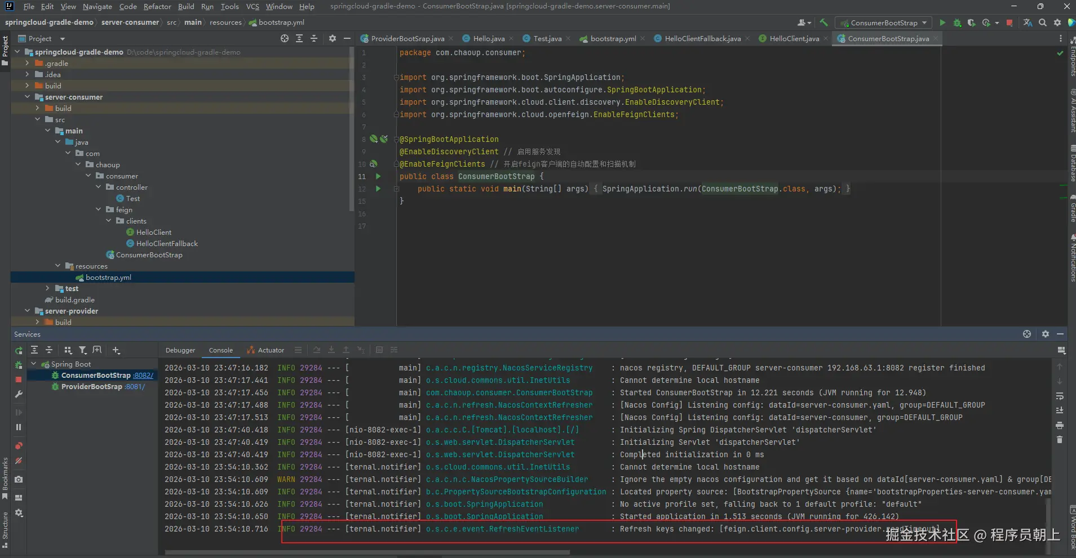Build project with the hammer icon
Screen dimensions: 1076x558
(824, 23)
